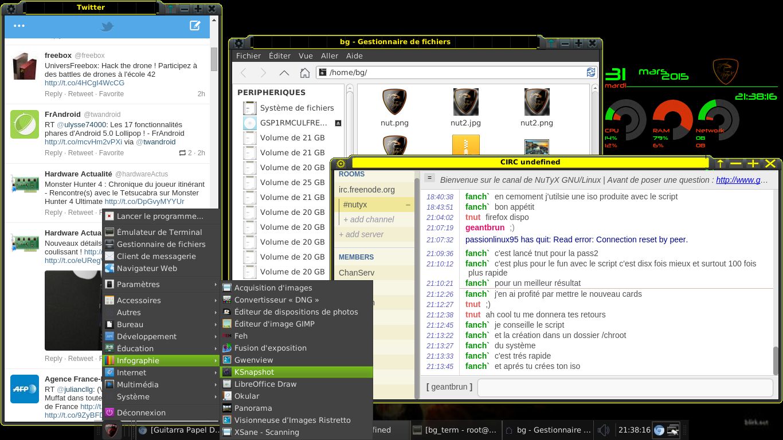The width and height of the screenshot is (783, 440).
Task: Expand the Internet category submenu
Action: [131, 372]
